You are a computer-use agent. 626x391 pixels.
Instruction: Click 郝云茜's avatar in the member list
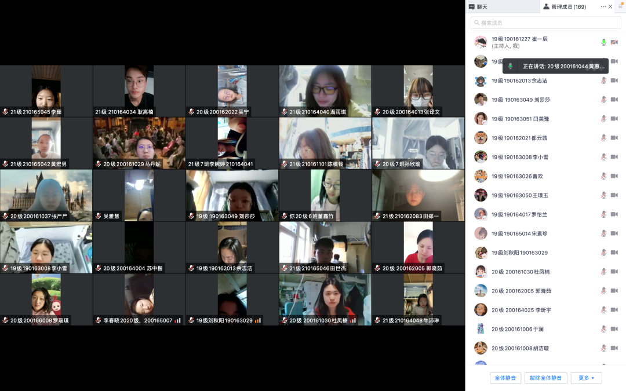click(x=480, y=138)
